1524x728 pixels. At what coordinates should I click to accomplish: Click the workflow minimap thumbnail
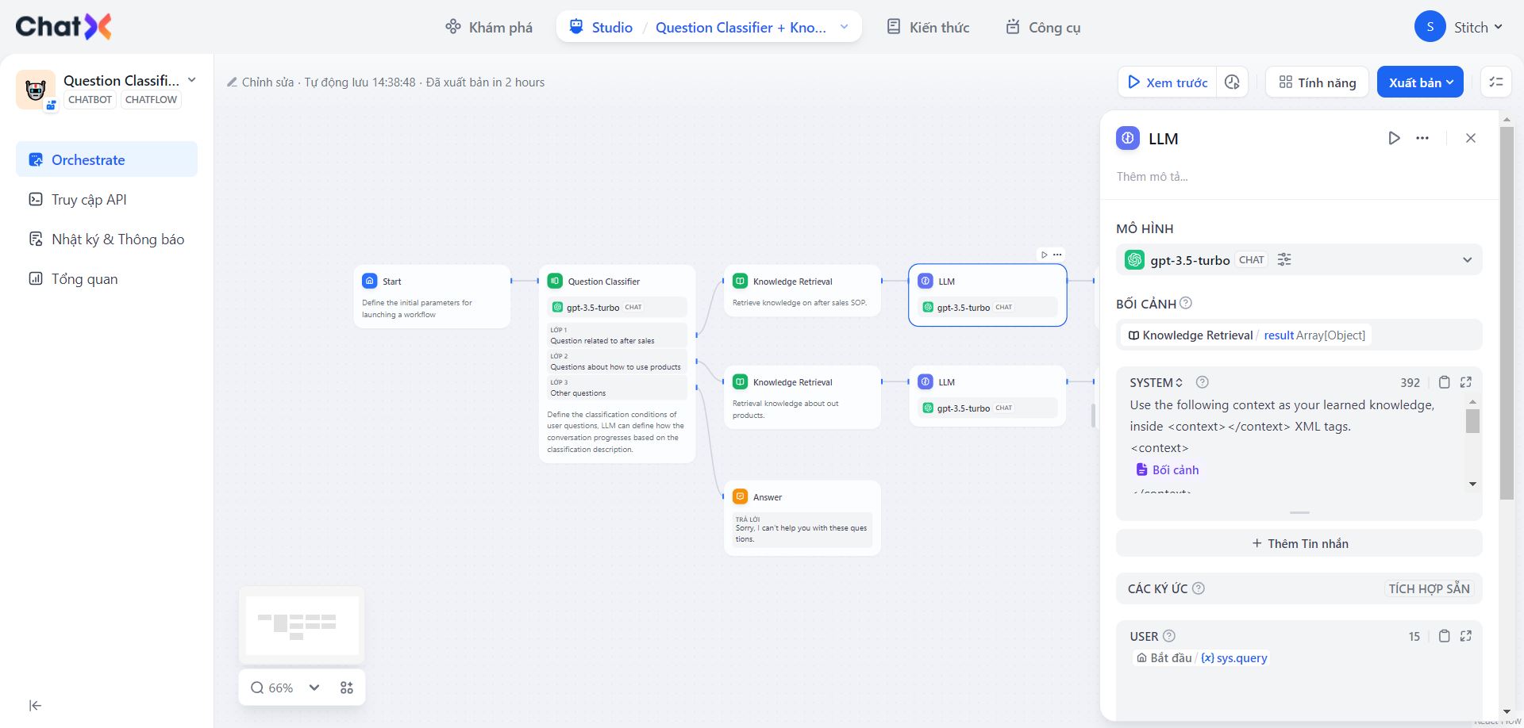pos(302,625)
